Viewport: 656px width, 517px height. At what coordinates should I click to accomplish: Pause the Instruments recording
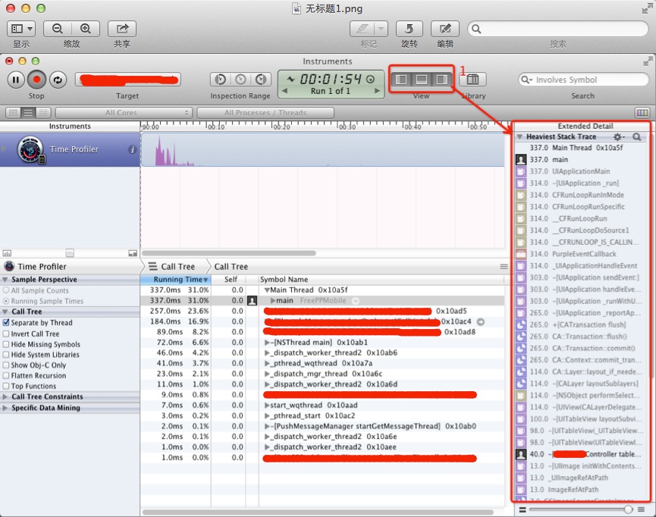click(16, 80)
